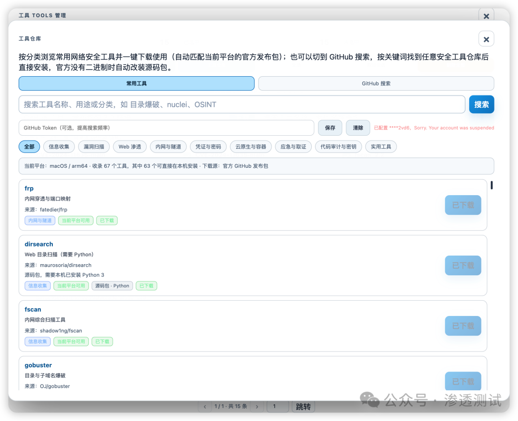Show 应急与取证 category tools

(x=294, y=147)
